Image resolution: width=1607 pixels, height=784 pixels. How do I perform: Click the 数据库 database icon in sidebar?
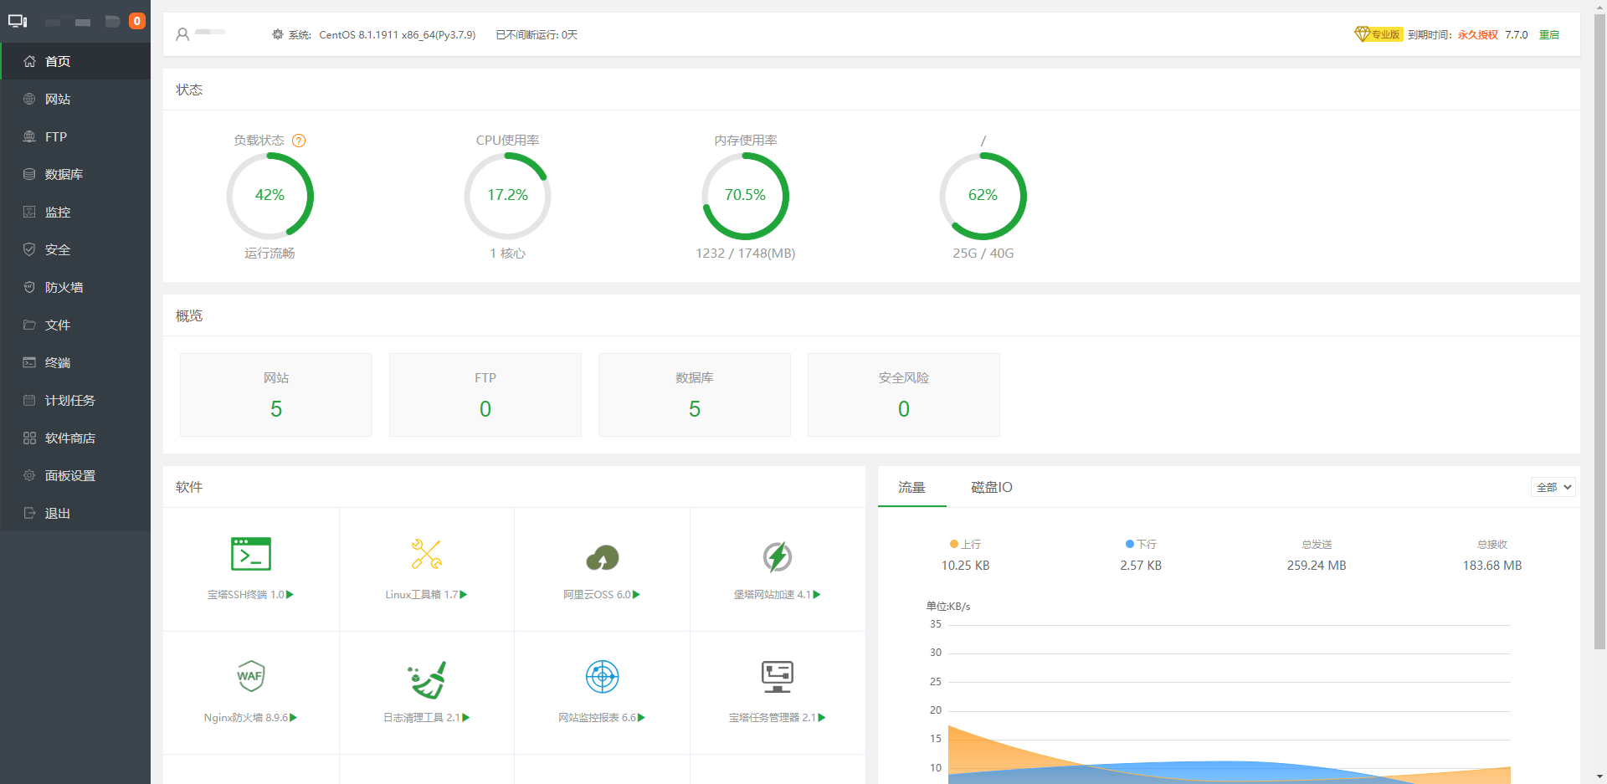tap(29, 174)
